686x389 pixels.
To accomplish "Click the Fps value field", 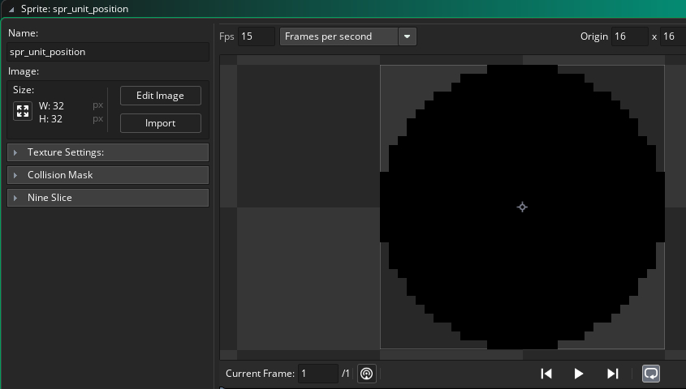I will click(x=257, y=36).
